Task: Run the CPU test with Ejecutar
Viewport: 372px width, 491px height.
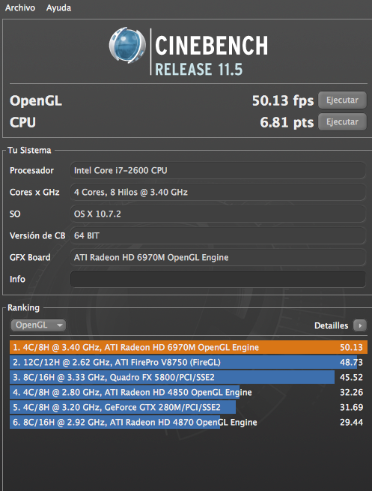Action: click(x=342, y=121)
